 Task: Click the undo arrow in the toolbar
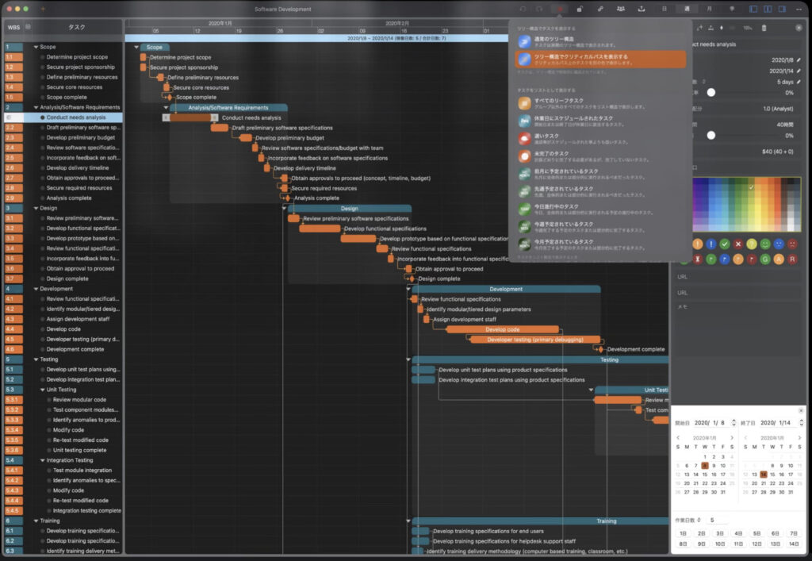click(x=523, y=9)
